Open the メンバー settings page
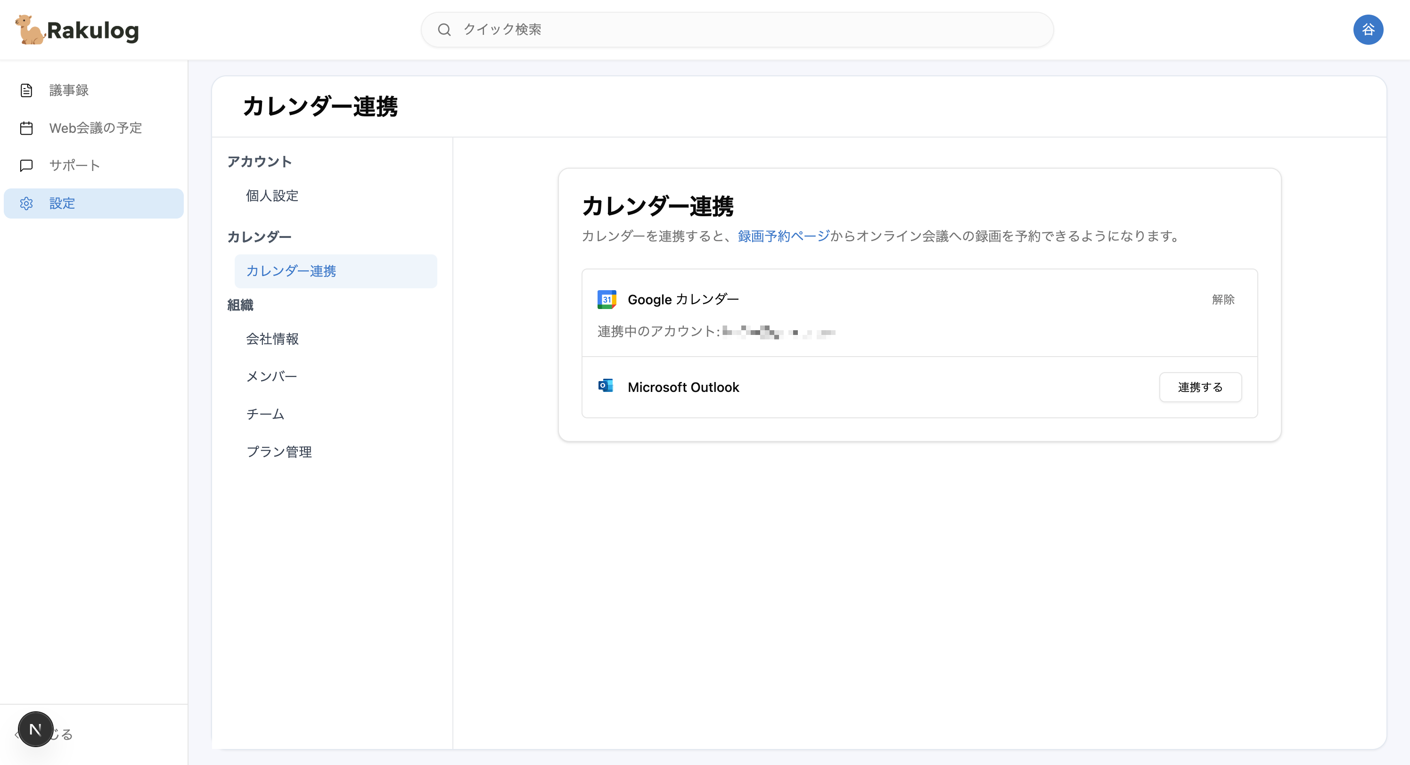 coord(271,376)
